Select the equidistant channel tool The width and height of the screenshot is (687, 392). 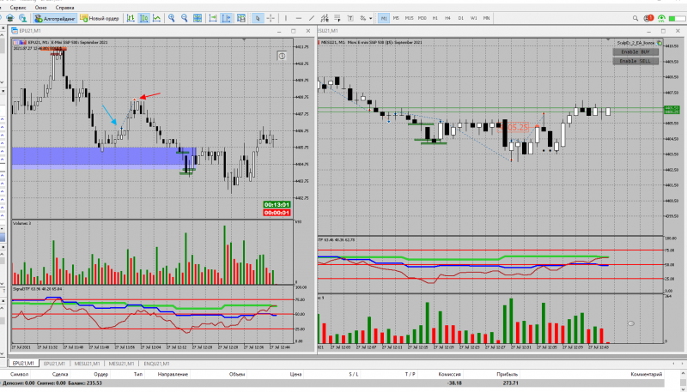(325, 18)
